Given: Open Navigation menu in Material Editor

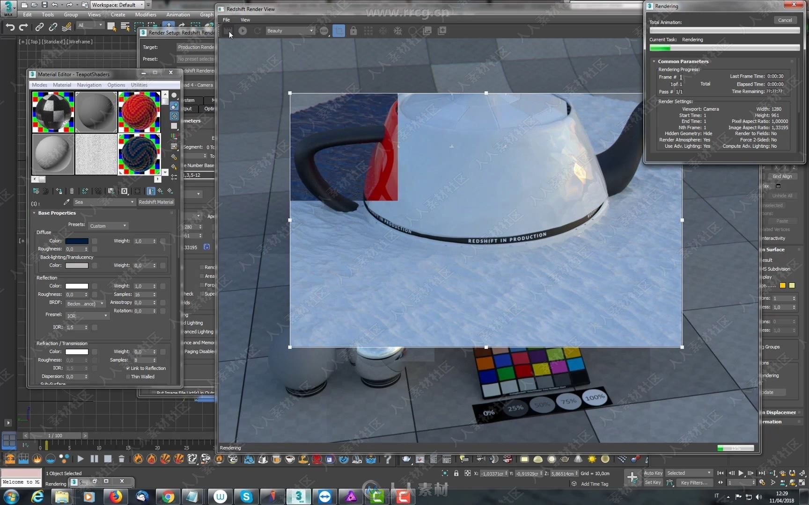Looking at the screenshot, I should click(89, 85).
